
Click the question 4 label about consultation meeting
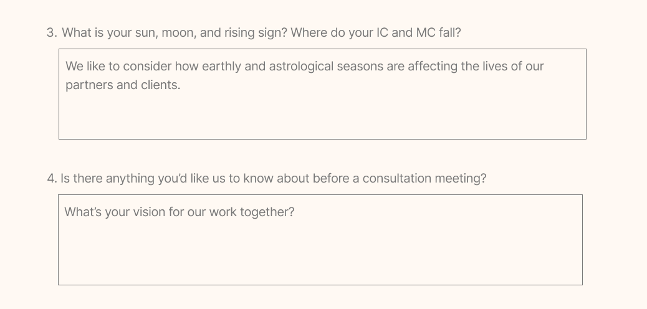(x=267, y=178)
